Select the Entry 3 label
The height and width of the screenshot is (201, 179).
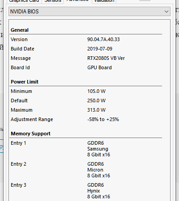click(18, 185)
